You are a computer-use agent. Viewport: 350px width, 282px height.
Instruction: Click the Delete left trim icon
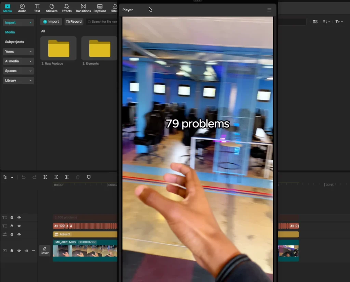tap(56, 177)
